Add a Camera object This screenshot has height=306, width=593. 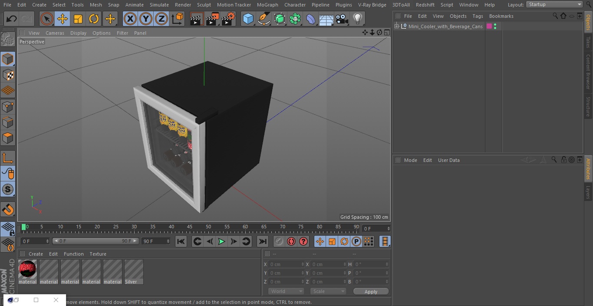point(342,19)
